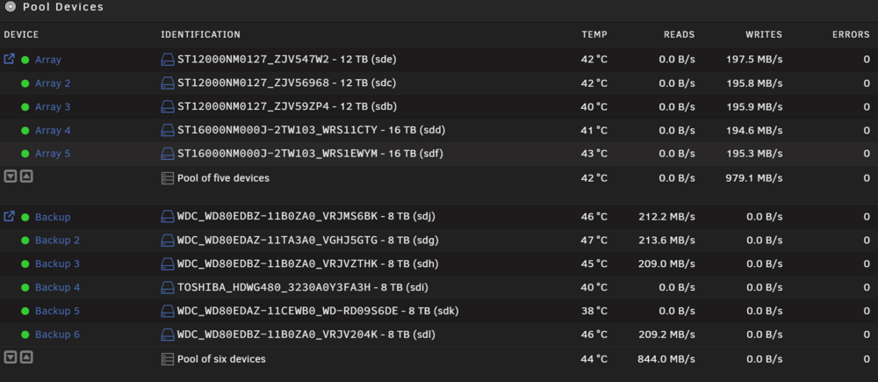Click the green status dot for Backup 3
This screenshot has height=382, width=878.
(x=25, y=263)
